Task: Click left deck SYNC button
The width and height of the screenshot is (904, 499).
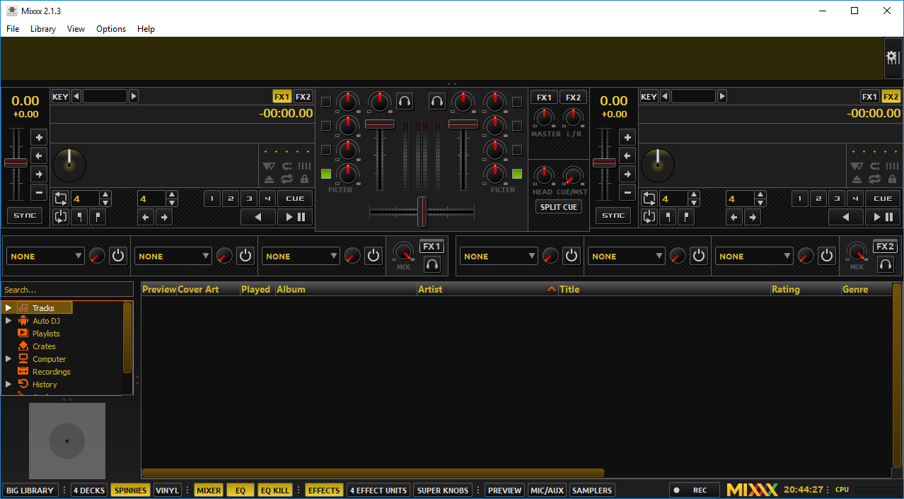Action: 25,216
